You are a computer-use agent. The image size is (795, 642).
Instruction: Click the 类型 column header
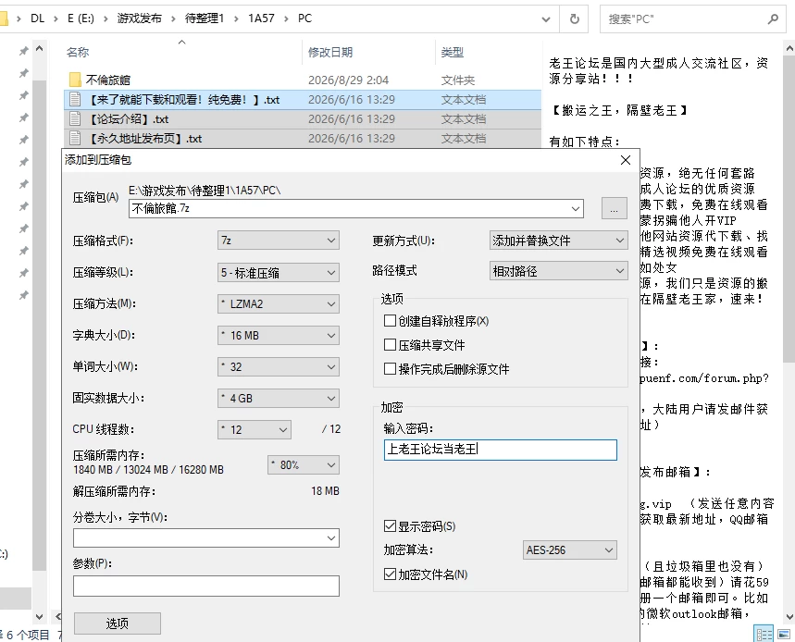(x=453, y=52)
